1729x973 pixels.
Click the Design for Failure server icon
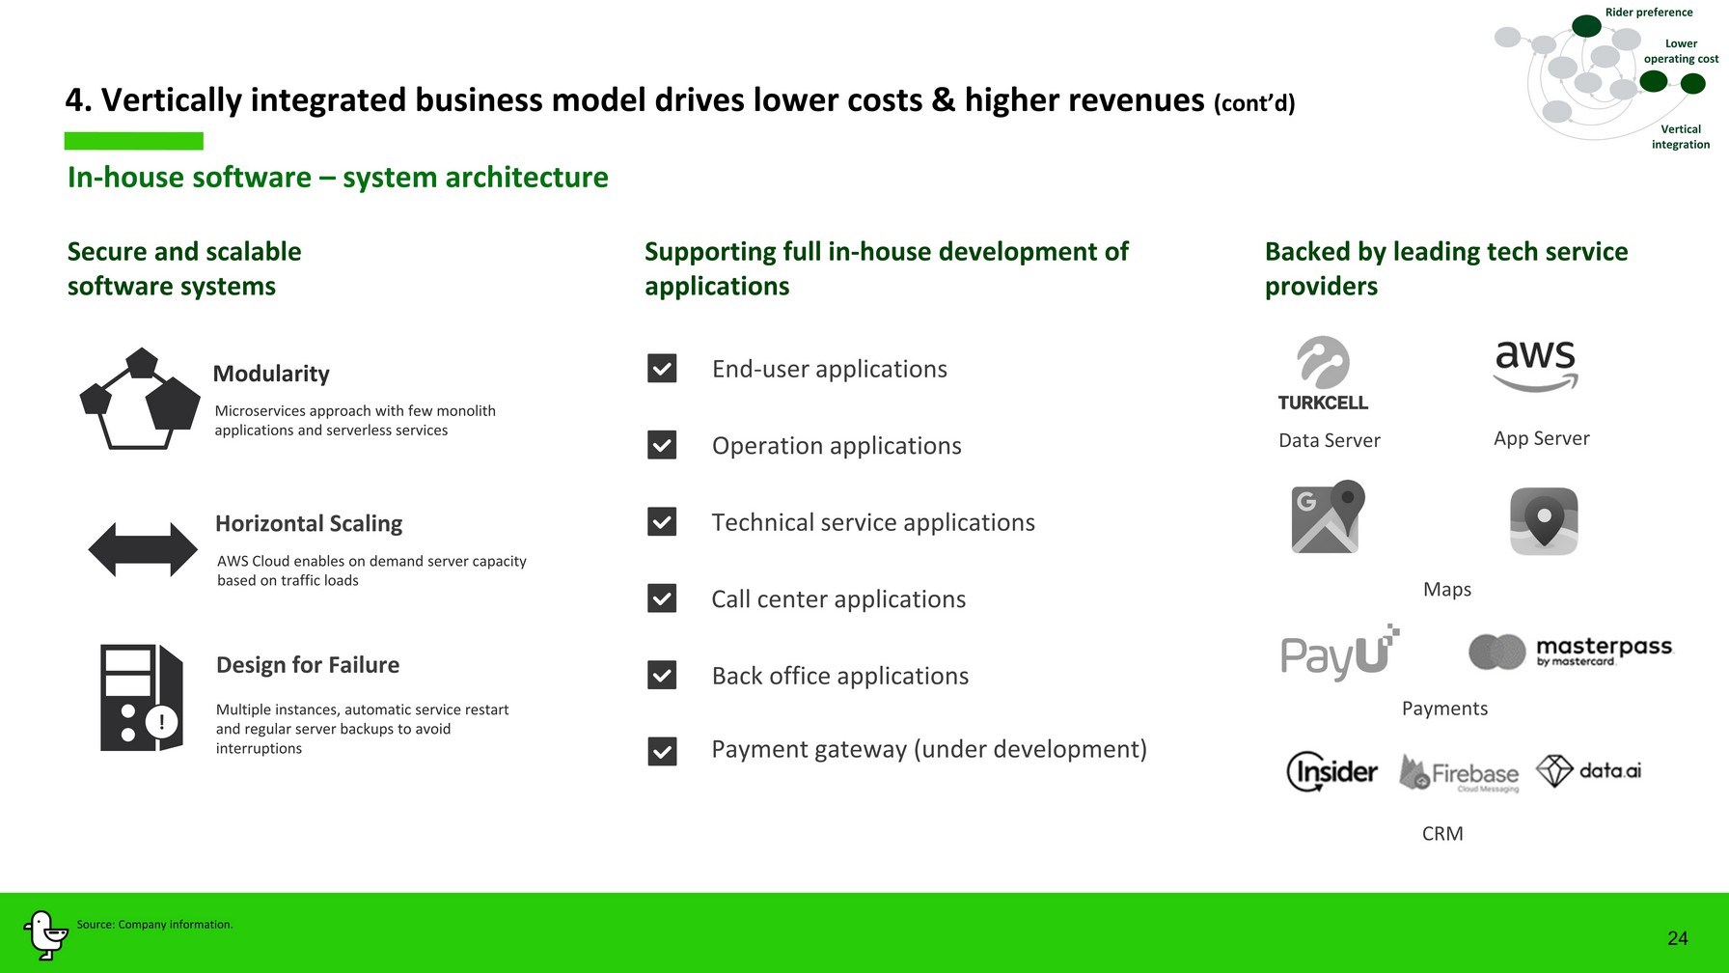click(x=141, y=698)
